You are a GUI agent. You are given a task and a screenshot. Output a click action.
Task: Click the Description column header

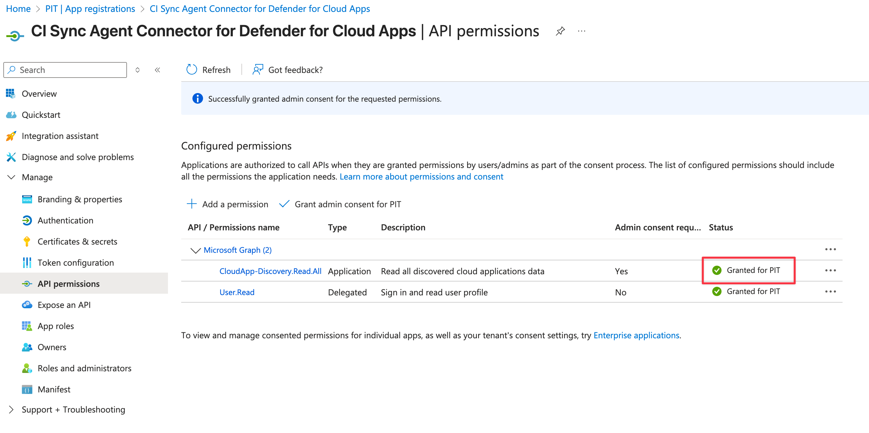403,227
